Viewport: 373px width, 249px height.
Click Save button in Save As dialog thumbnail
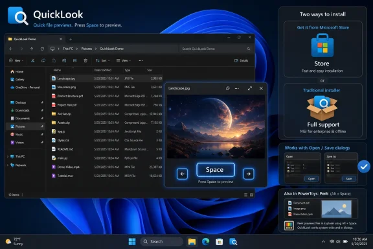[349, 179]
